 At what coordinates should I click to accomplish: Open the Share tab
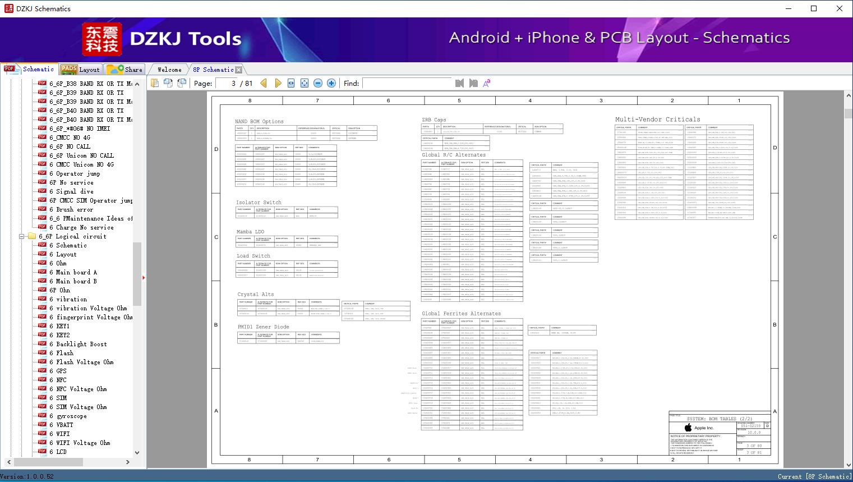[125, 69]
